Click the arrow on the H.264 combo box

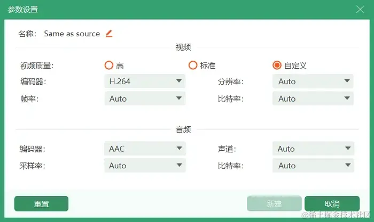(x=179, y=81)
